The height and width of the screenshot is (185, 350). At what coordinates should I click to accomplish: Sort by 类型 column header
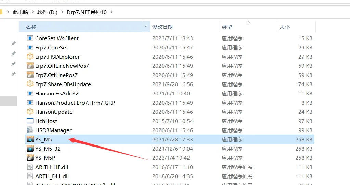226,27
